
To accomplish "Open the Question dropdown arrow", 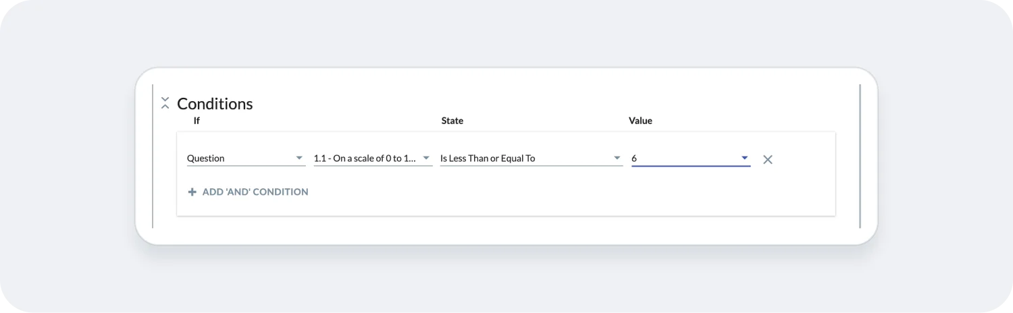I will 299,159.
